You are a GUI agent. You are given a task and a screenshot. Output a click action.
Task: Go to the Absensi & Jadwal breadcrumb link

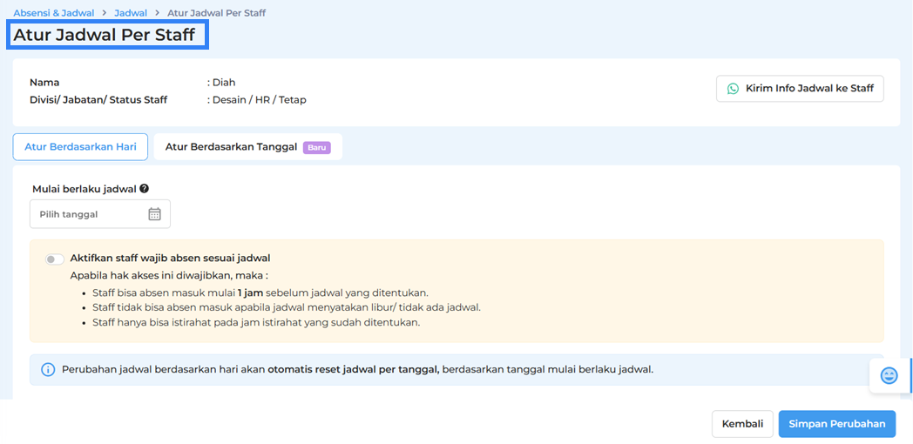click(x=51, y=14)
